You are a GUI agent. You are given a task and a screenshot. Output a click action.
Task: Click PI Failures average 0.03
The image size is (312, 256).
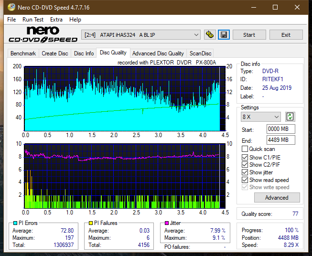(x=144, y=231)
